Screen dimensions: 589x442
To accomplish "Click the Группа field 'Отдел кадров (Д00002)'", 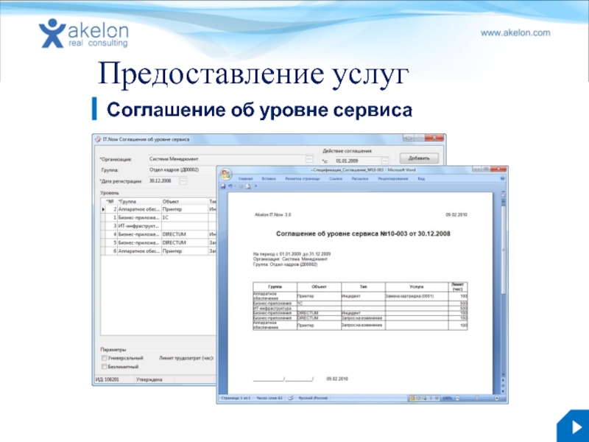I will [183, 170].
